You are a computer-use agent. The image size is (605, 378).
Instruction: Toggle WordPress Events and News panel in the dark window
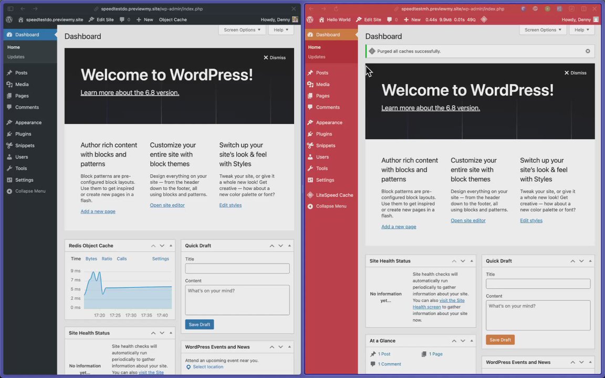[289, 346]
